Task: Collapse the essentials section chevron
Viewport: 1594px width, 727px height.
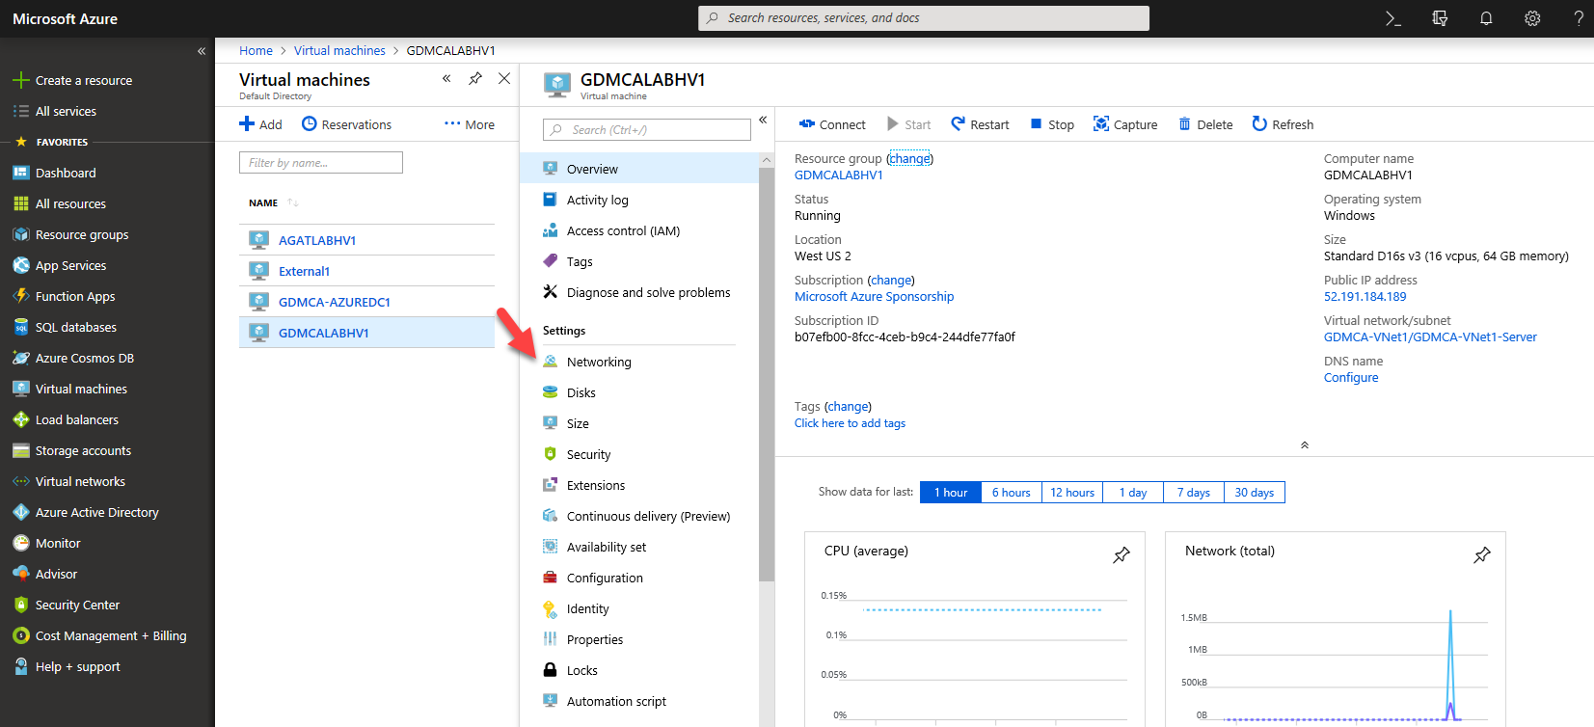Action: [1305, 444]
